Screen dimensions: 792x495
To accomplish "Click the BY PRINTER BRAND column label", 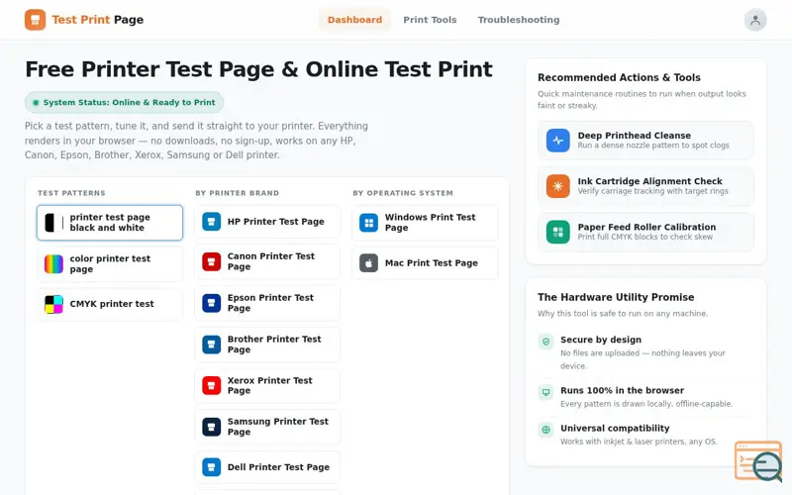I will click(237, 193).
